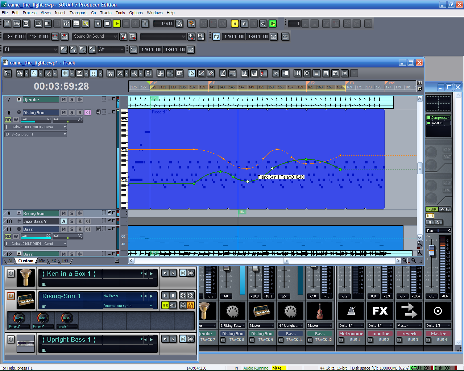The image size is (464, 371).
Task: Mute Rising Sun track 9
Action: [x=64, y=213]
